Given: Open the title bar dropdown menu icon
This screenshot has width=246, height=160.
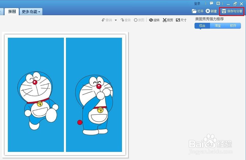Looking at the screenshot, I should point(218,3).
